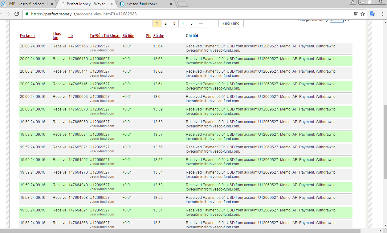Click the forward navigation arrow
The image size is (387, 233).
point(8,14)
